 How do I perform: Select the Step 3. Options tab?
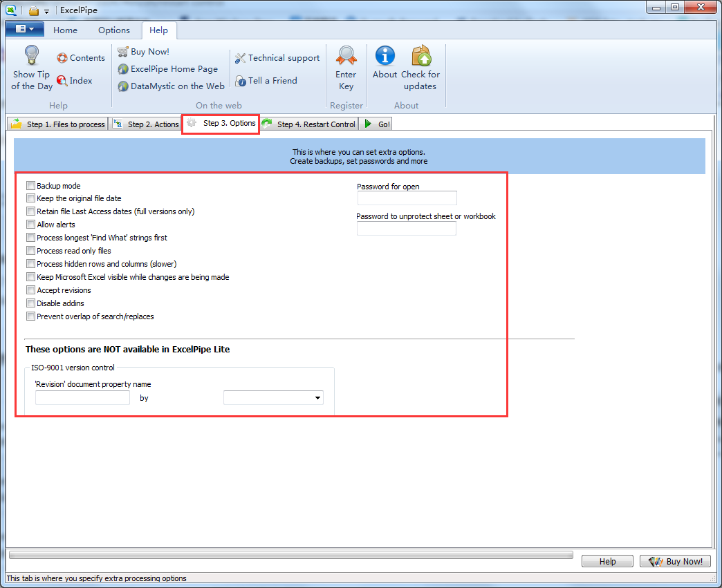pos(221,123)
